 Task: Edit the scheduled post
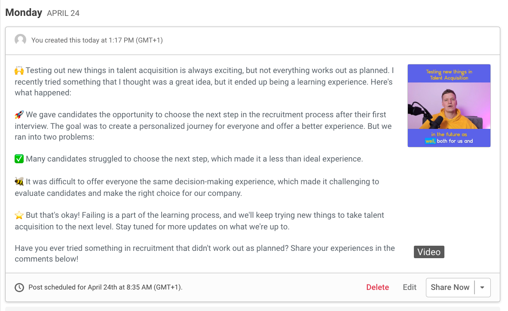click(x=410, y=287)
